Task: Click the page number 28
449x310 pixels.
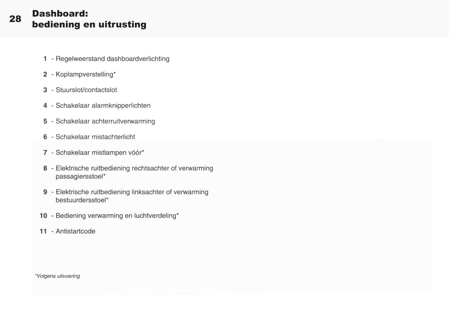Action: (15, 19)
